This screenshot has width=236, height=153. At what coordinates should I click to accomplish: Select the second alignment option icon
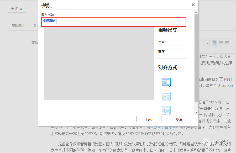tap(166, 96)
